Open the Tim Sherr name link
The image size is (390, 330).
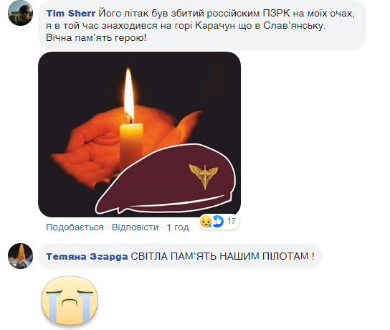(71, 13)
